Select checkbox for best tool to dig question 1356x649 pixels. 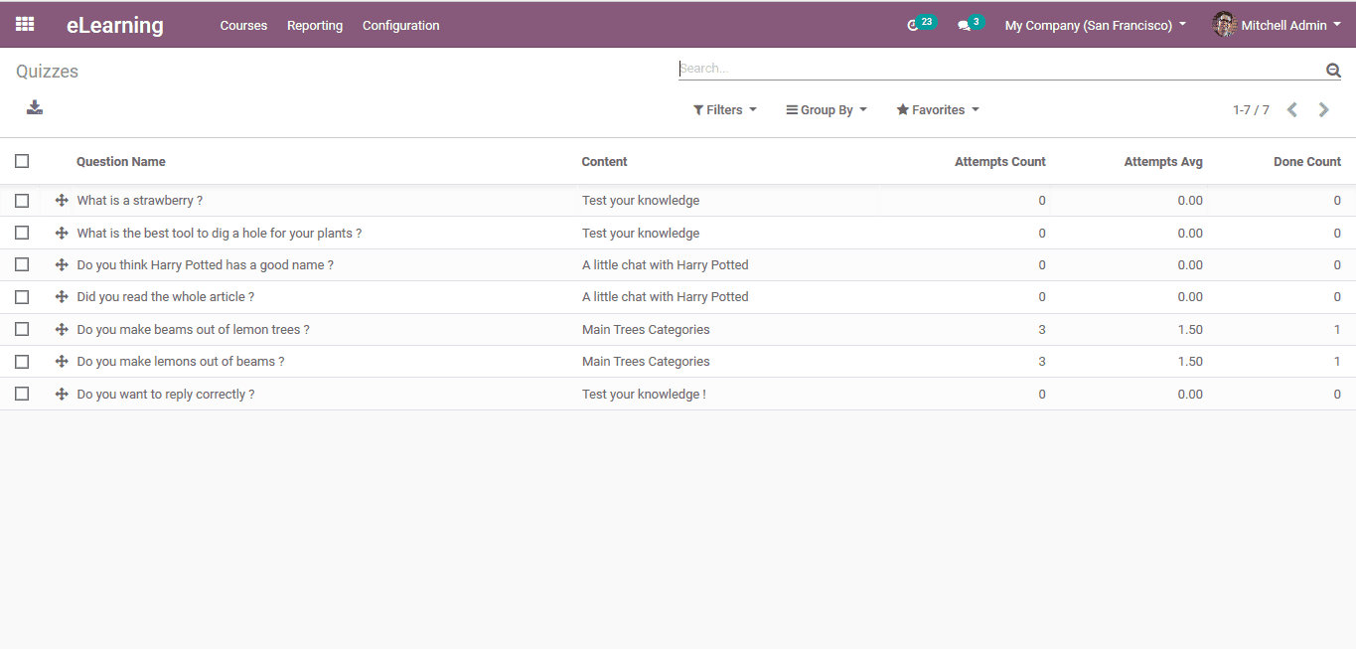[x=22, y=233]
